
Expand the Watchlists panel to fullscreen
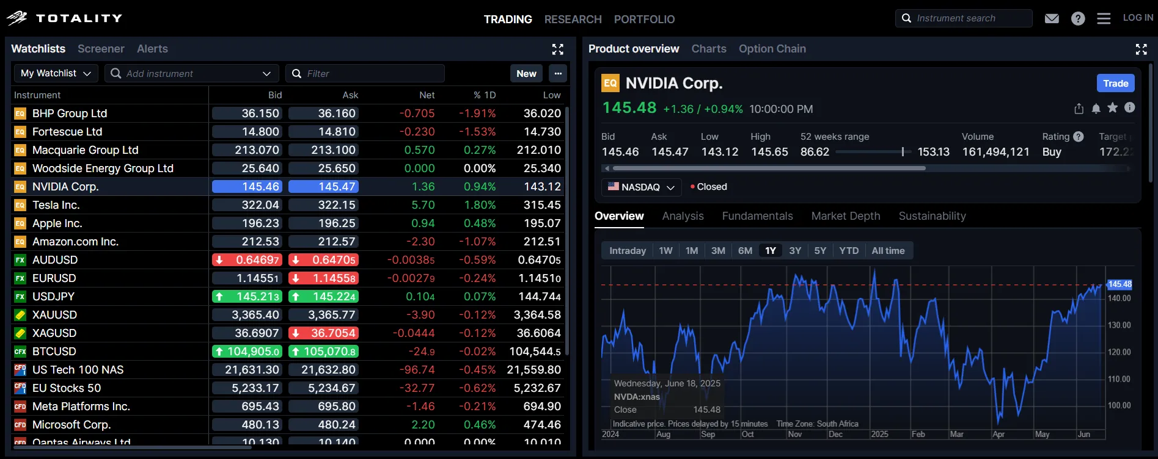(x=558, y=49)
